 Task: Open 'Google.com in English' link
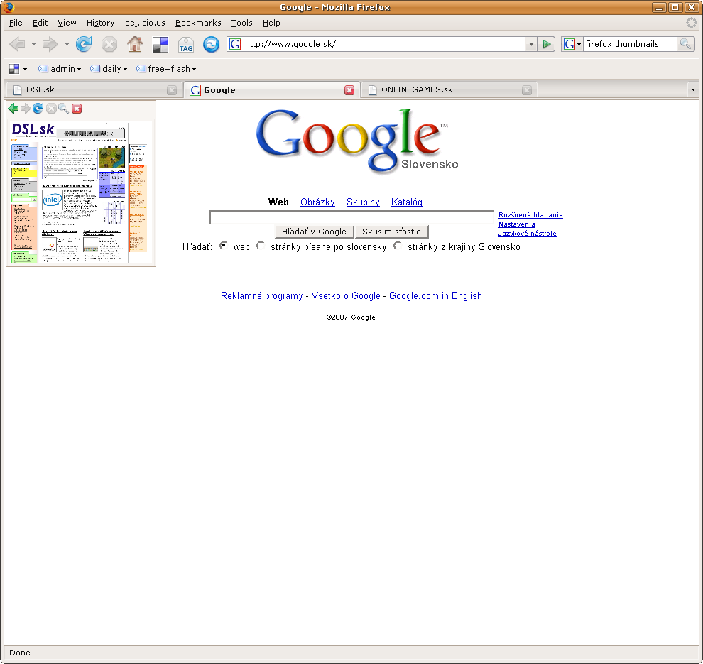[435, 295]
